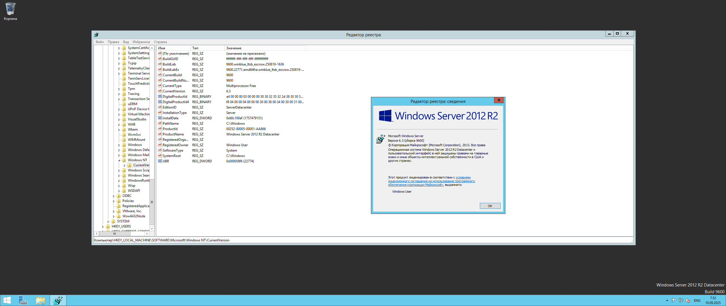
Task: Open the Вид menu
Action: click(126, 42)
